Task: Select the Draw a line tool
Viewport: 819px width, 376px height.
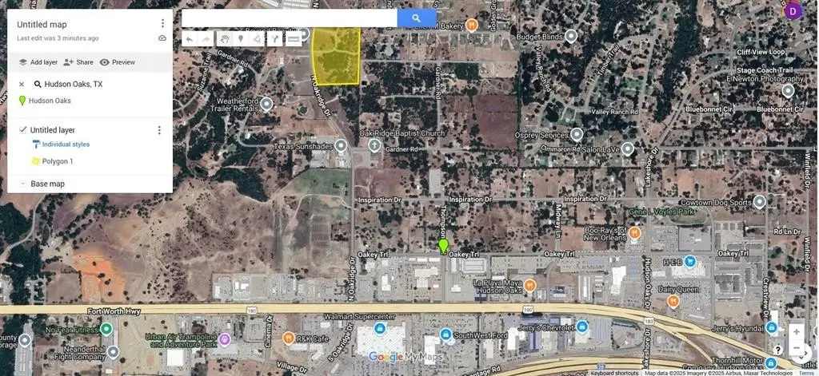Action: coord(257,38)
